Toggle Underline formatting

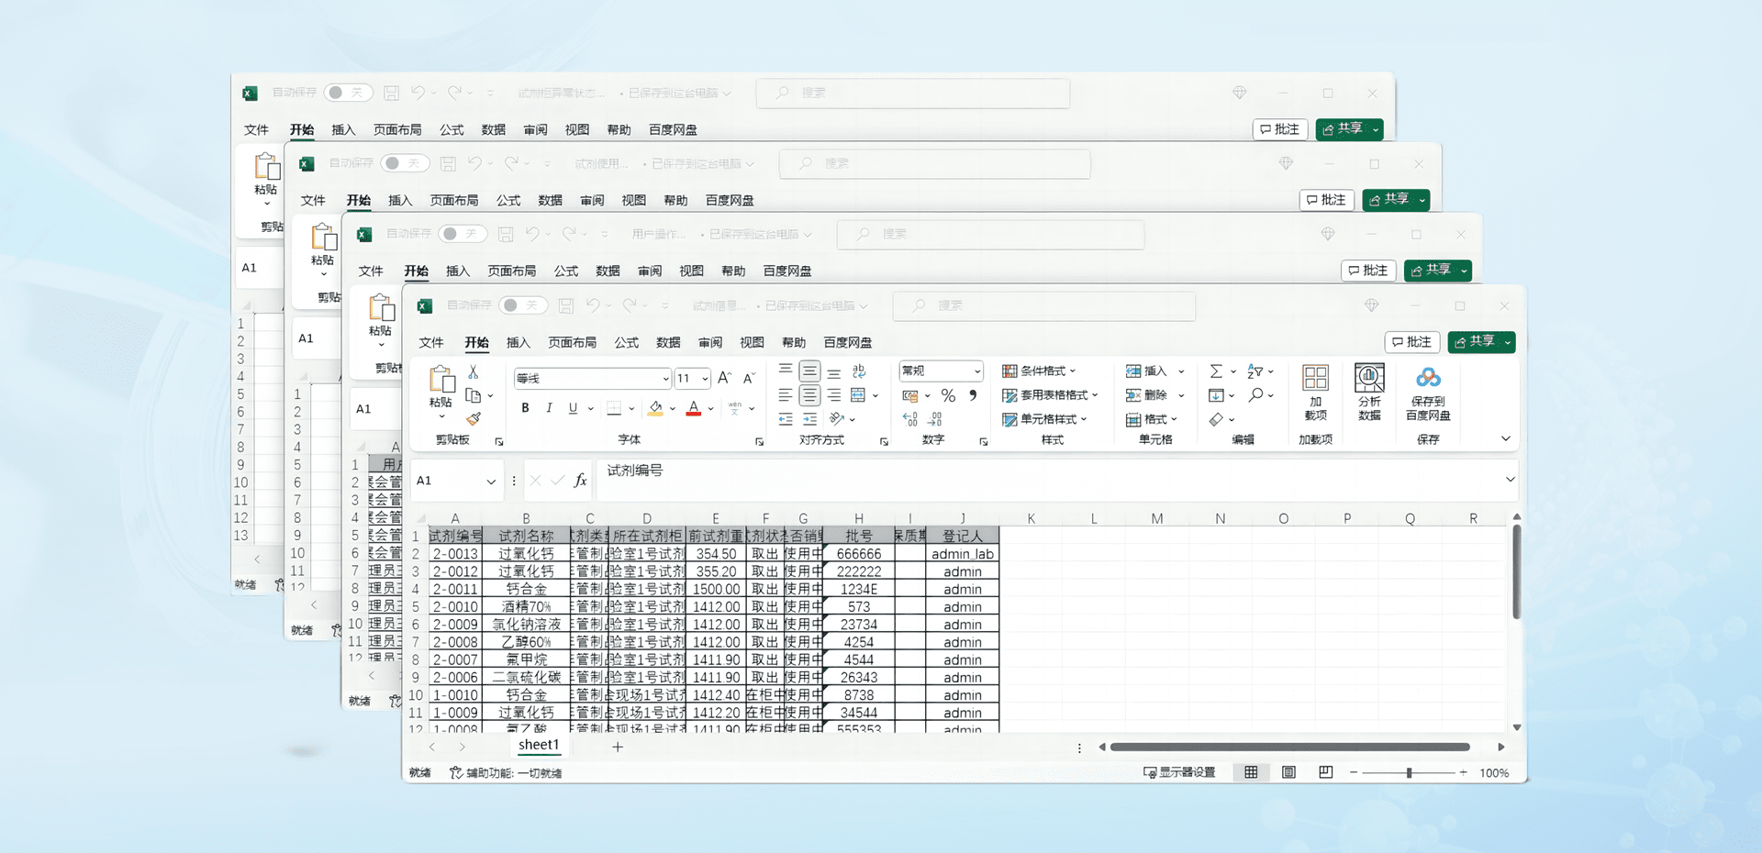coord(573,408)
